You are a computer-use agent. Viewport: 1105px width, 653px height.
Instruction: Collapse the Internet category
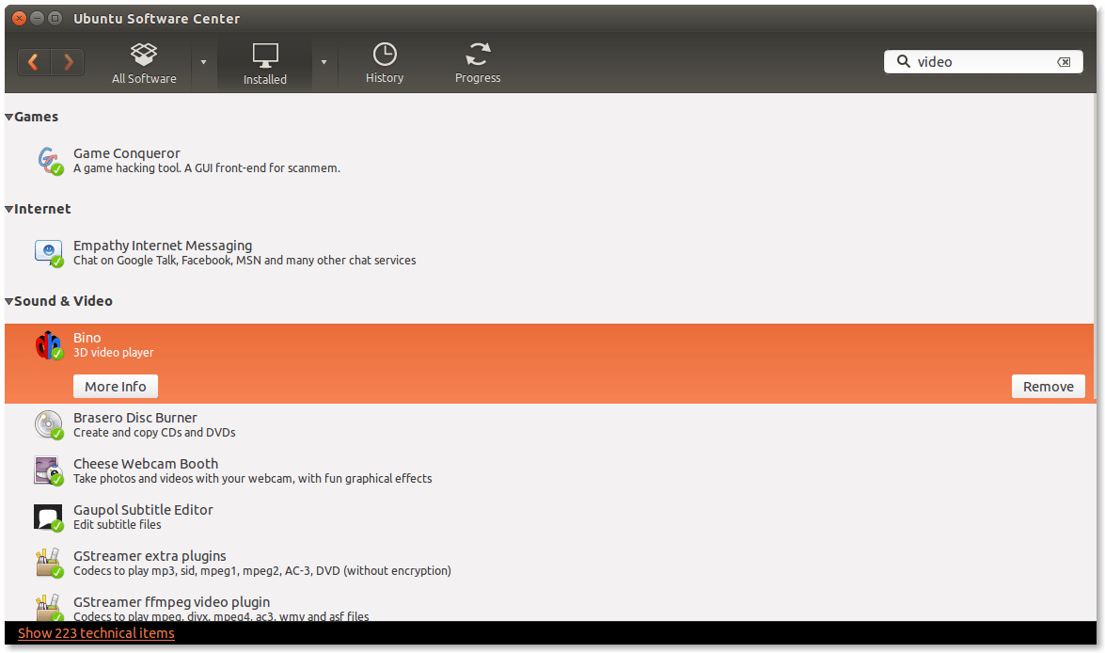[x=9, y=210]
